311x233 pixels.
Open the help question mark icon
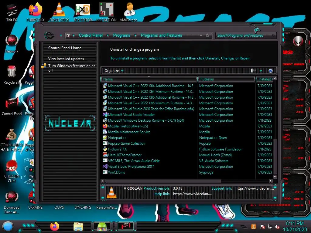(x=271, y=71)
